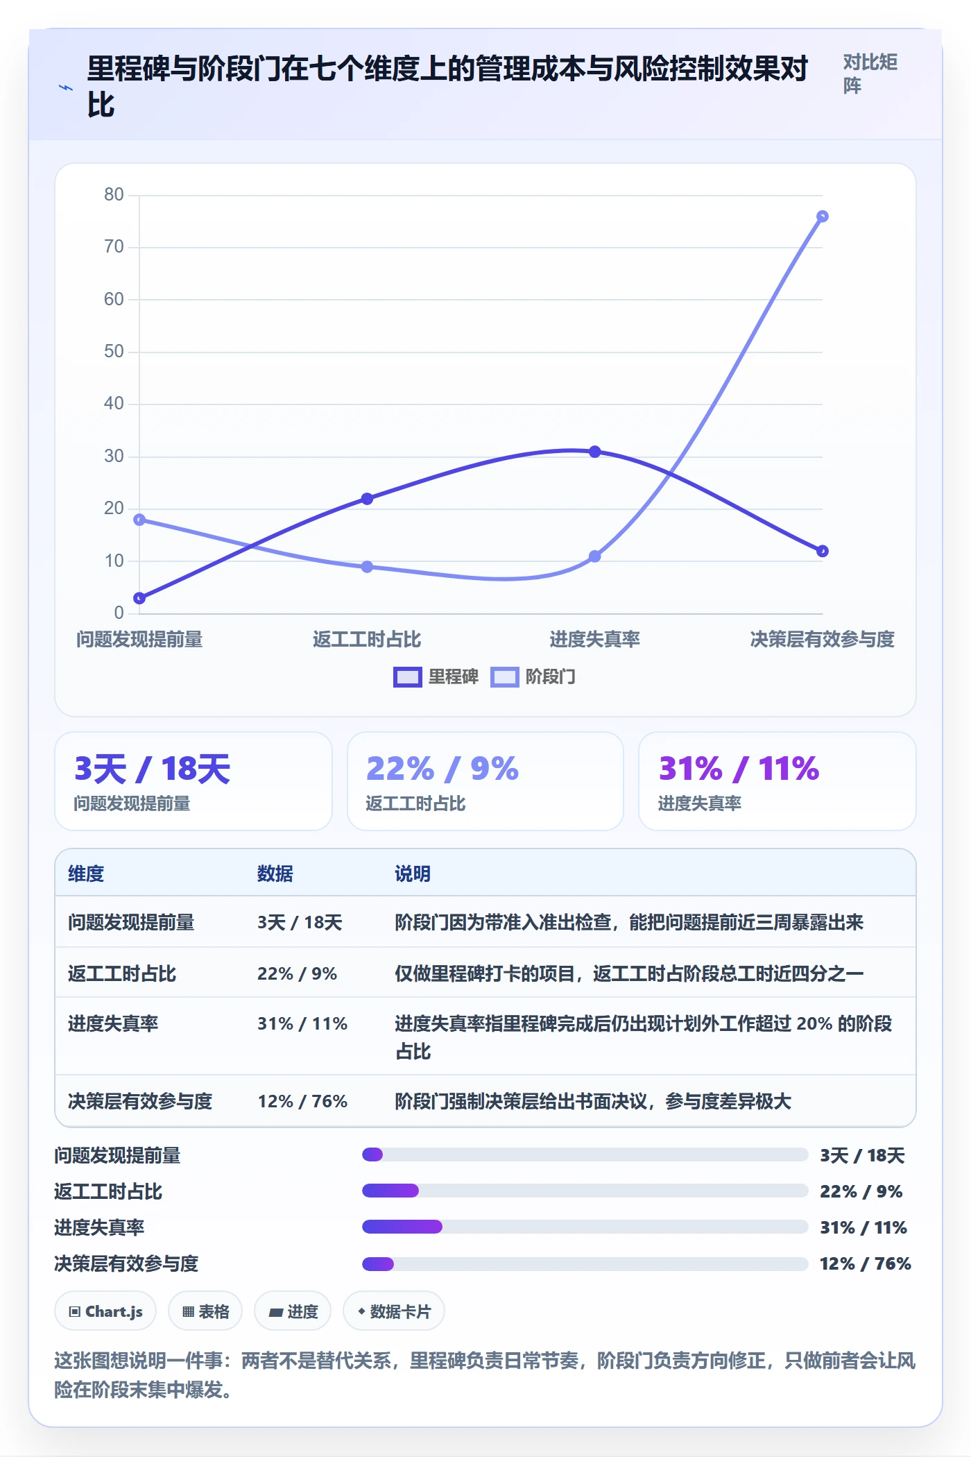This screenshot has height=1457, width=971.
Task: Click the 进度 tag chip
Action: 293,1311
